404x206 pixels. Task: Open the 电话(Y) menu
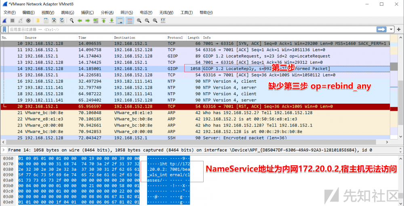(146, 12)
